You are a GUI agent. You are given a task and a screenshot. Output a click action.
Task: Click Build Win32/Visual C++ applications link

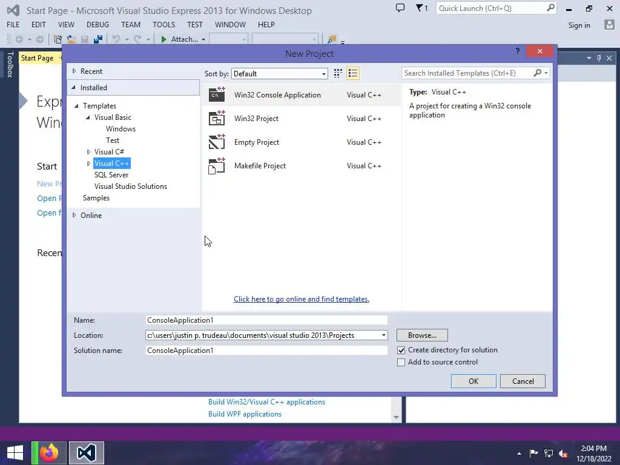266,402
